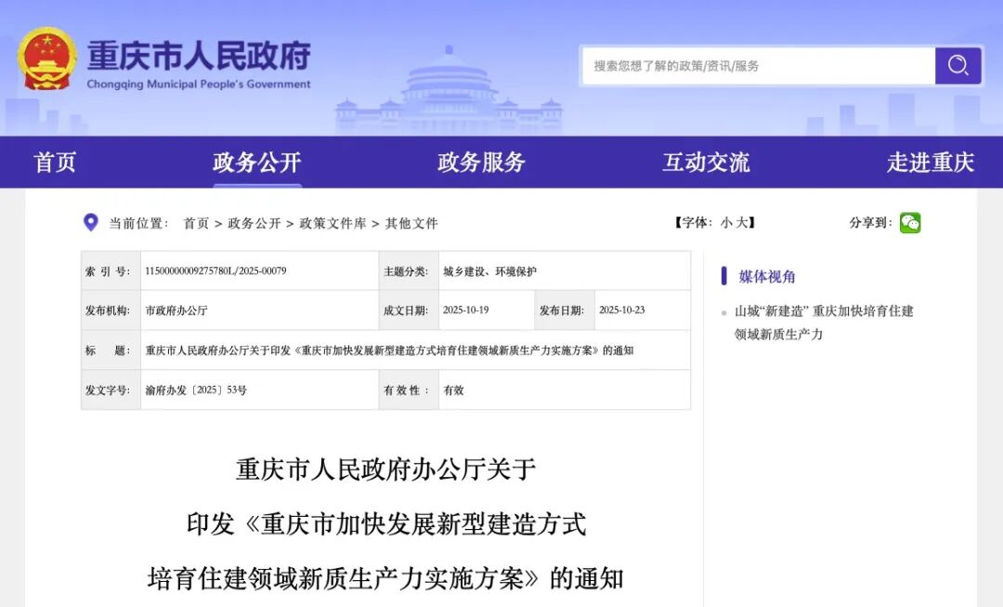Click the WeChat share icon
This screenshot has width=1003, height=607.
pos(910,223)
